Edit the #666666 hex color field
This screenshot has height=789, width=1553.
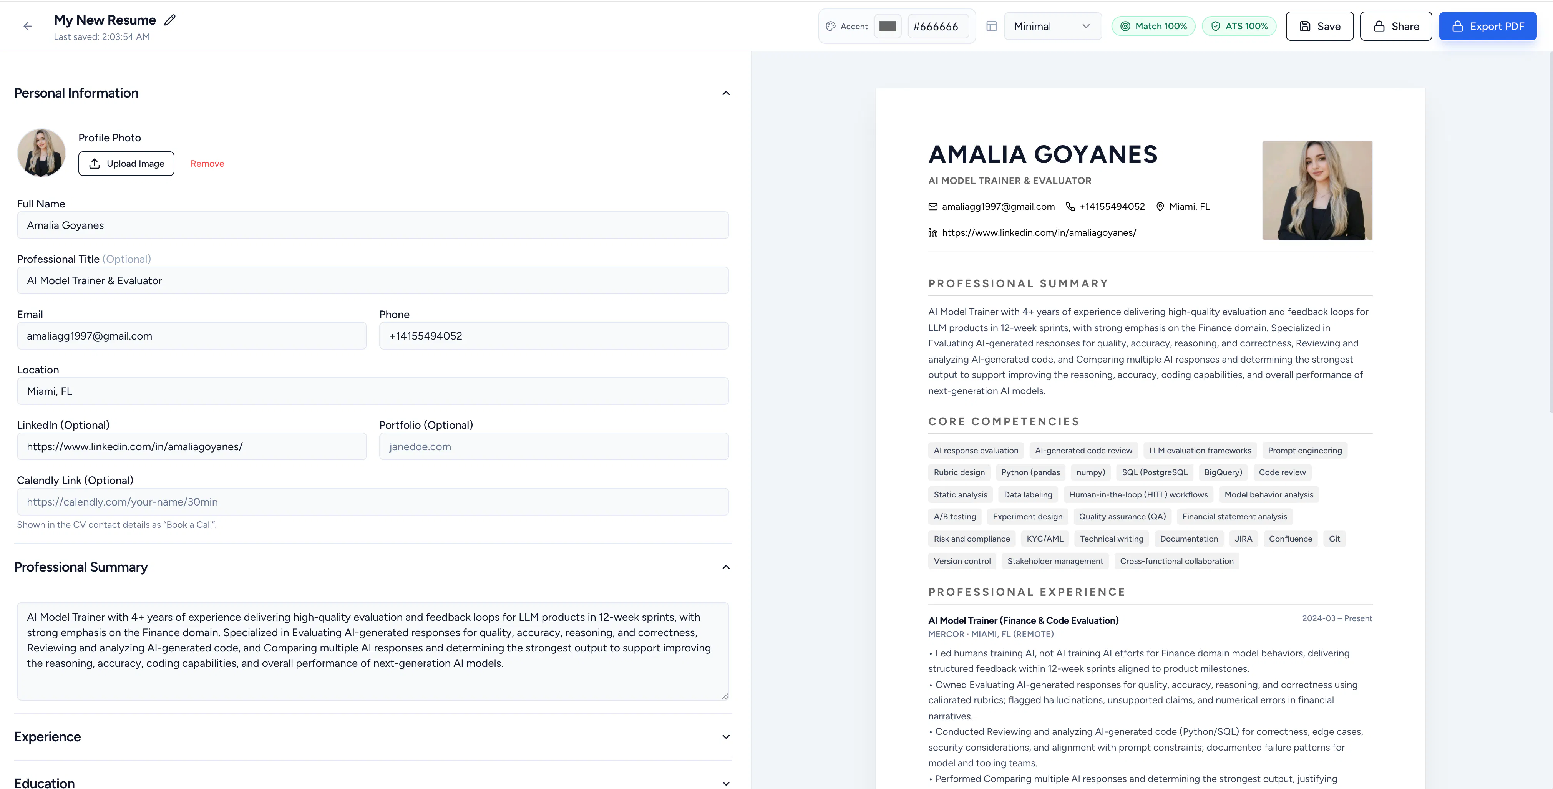[937, 26]
